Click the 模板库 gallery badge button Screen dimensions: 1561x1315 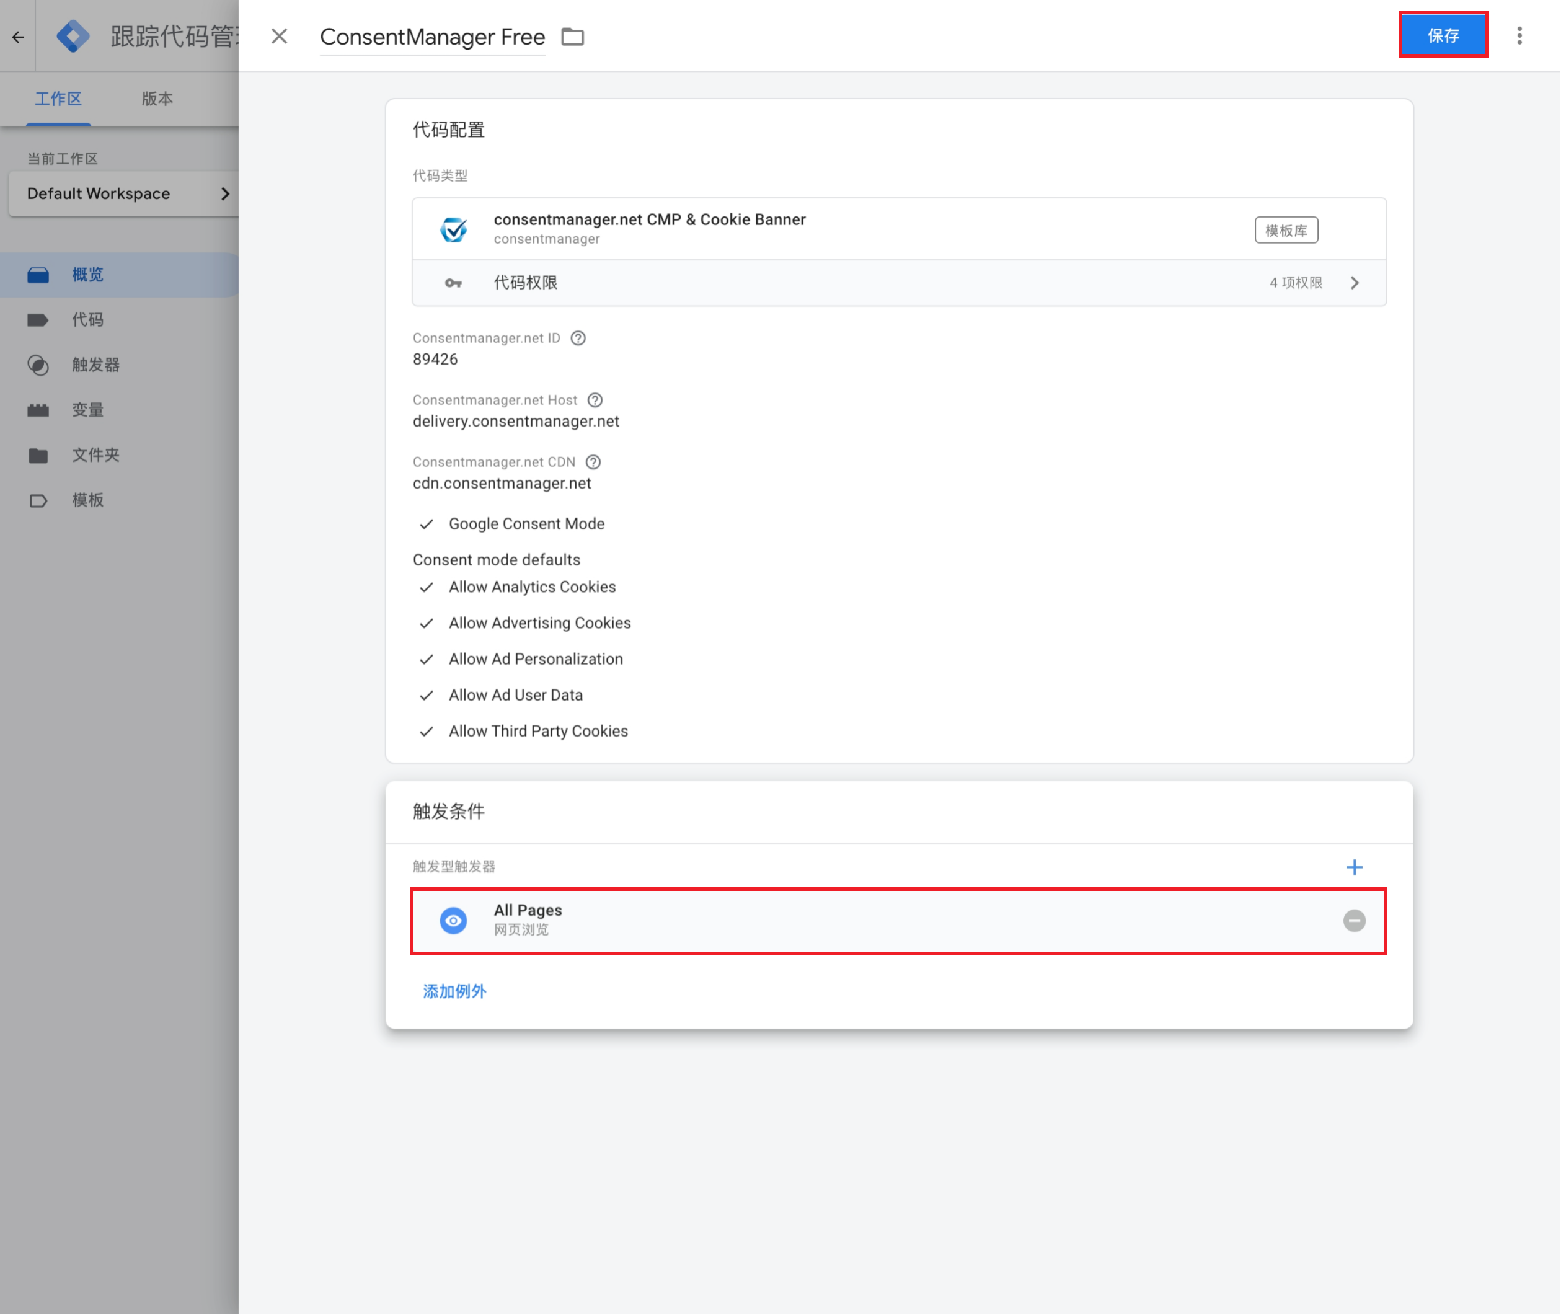[1285, 231]
